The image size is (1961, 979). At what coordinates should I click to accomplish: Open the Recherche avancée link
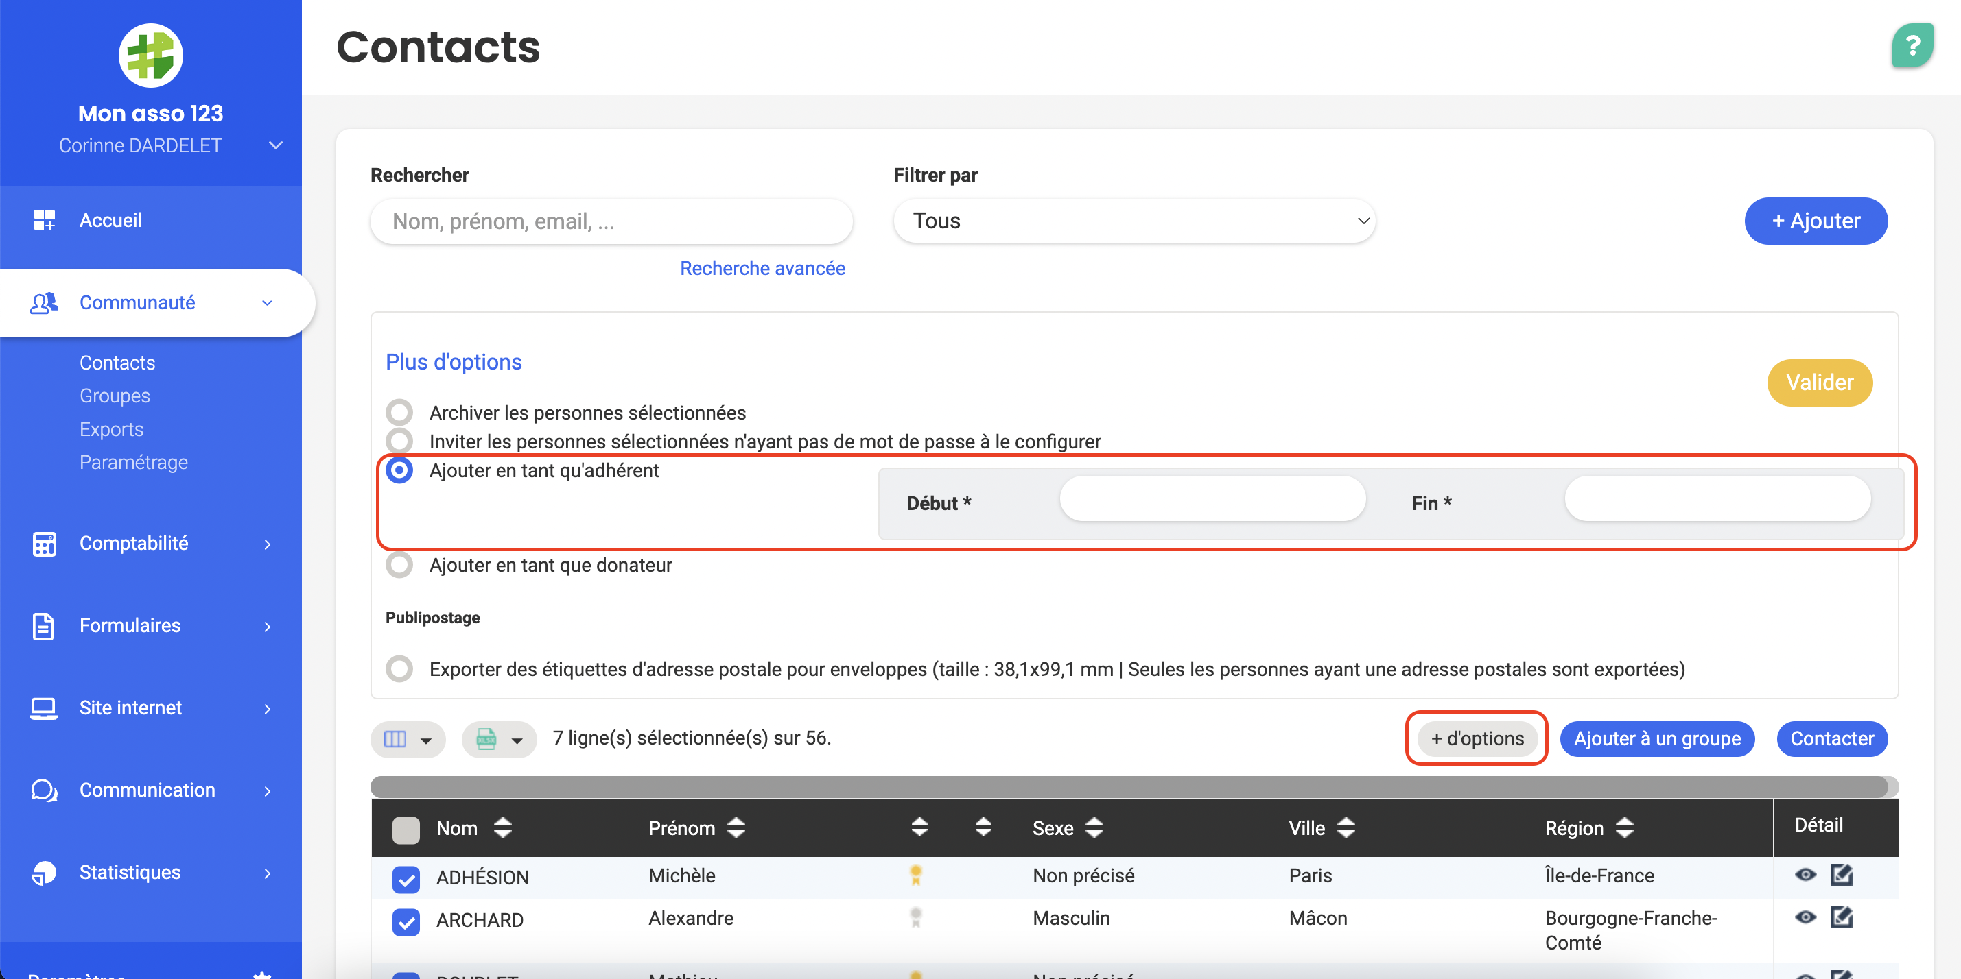[x=762, y=268]
